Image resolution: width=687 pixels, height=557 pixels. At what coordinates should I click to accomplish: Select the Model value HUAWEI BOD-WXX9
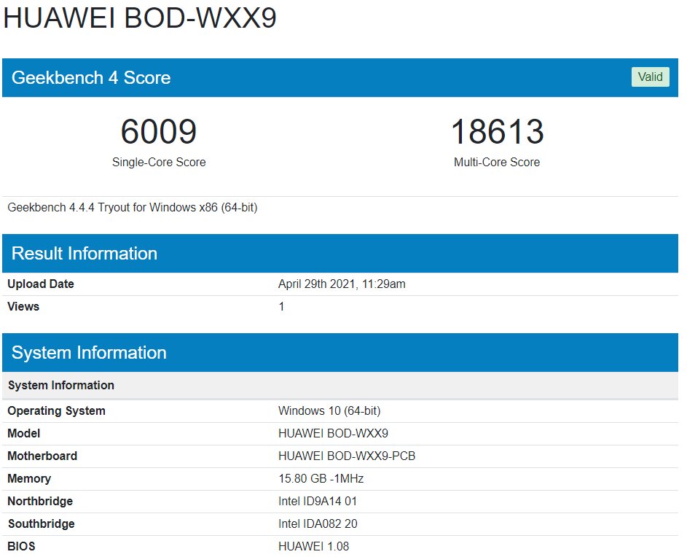coord(333,433)
